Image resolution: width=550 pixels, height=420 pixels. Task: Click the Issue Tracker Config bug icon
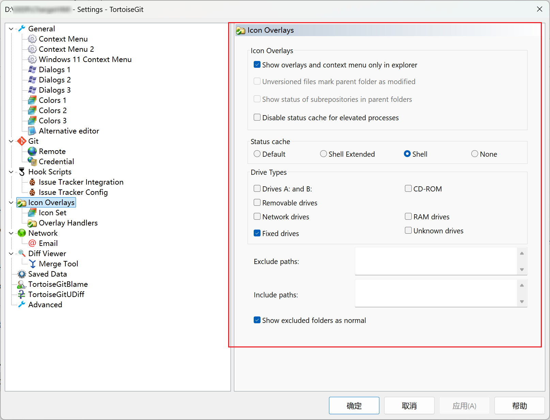click(x=32, y=192)
